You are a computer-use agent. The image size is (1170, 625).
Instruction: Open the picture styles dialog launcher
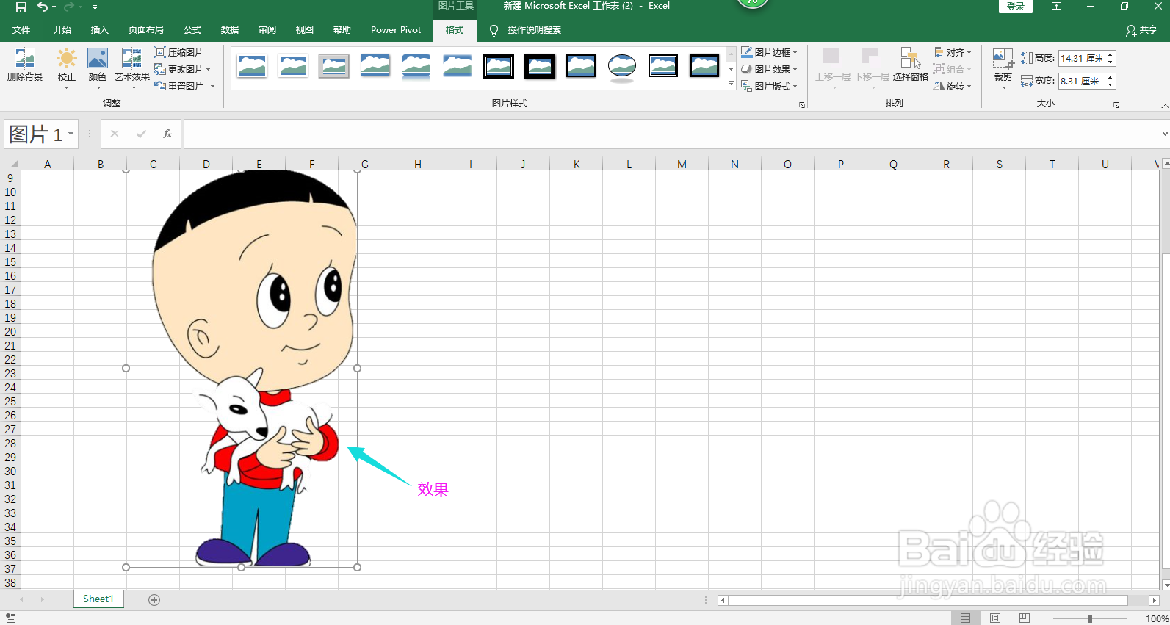pos(802,105)
